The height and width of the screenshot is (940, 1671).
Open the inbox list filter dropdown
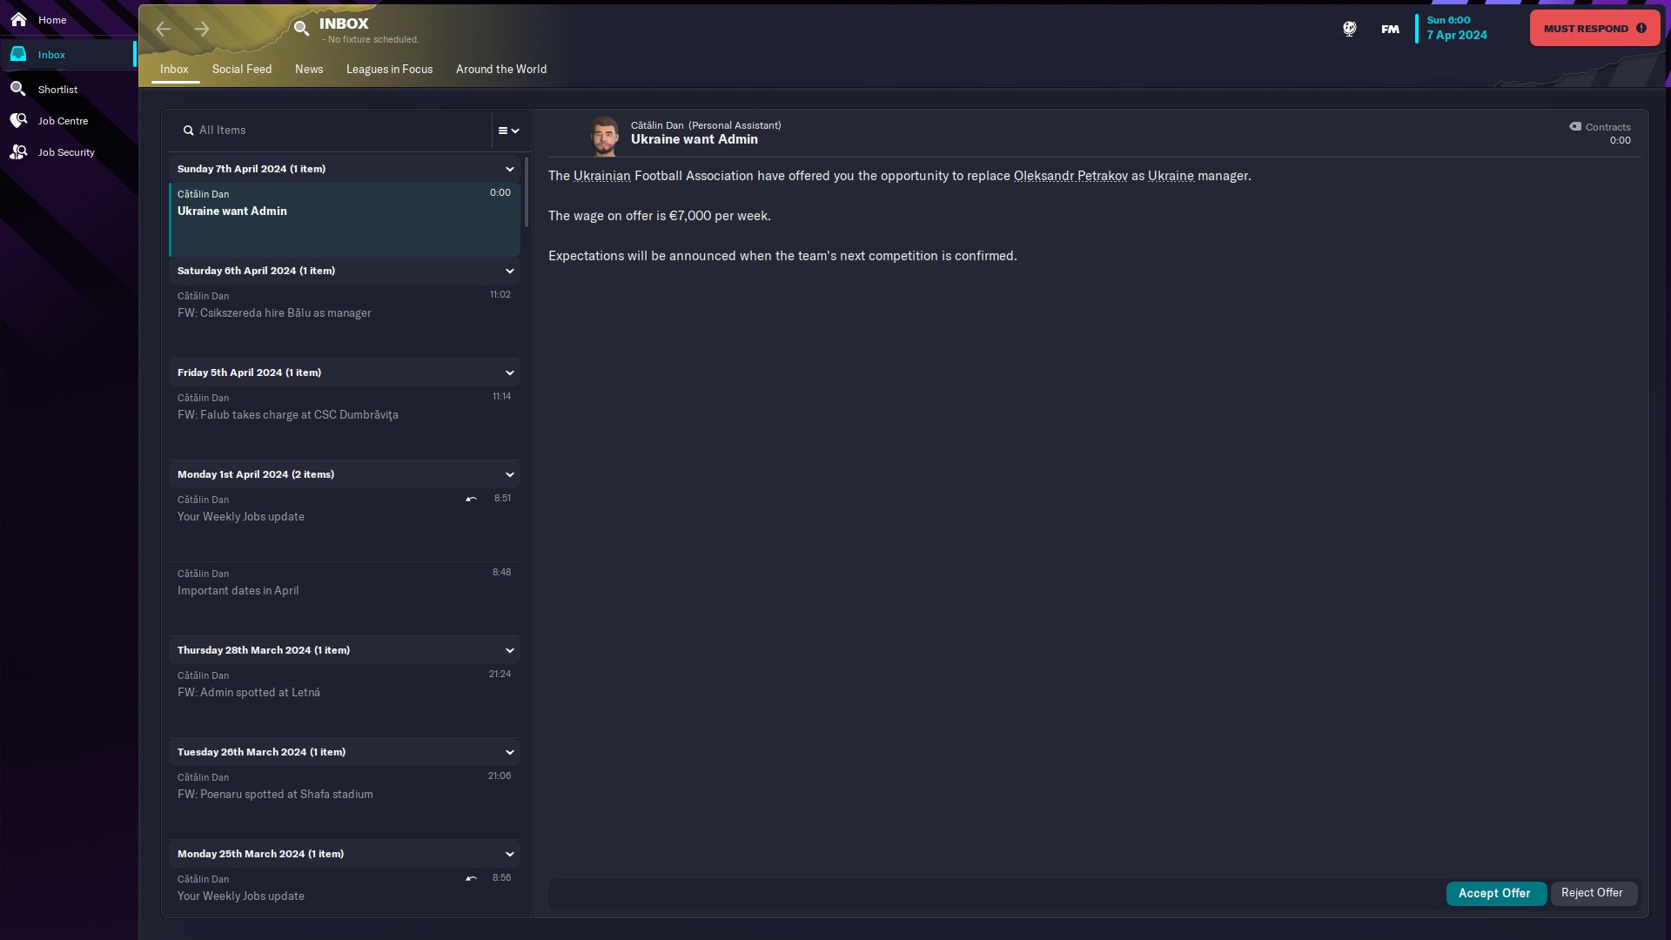508,131
